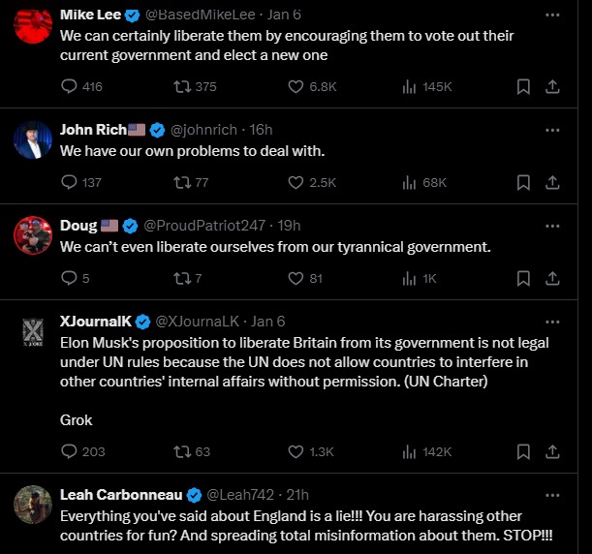The width and height of the screenshot is (592, 554).
Task: Click Doug's display name
Action: click(78, 226)
